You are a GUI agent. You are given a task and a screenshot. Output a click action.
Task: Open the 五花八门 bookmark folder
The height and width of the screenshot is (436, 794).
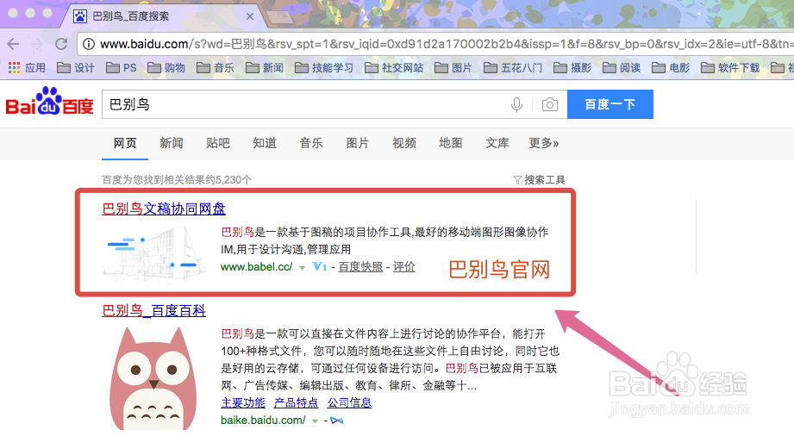pyautogui.click(x=513, y=67)
